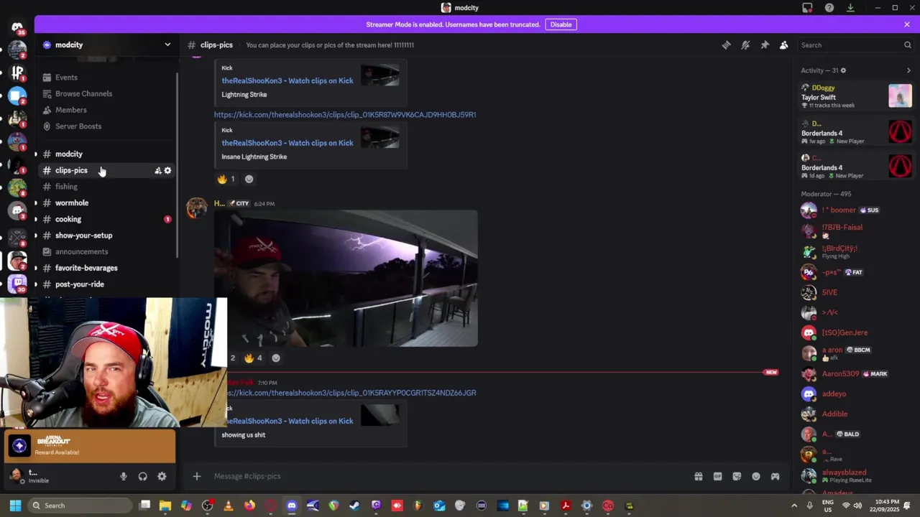Click the Discord inbox icon in the title bar
Viewport: 920px width, 517px height.
coord(807,8)
